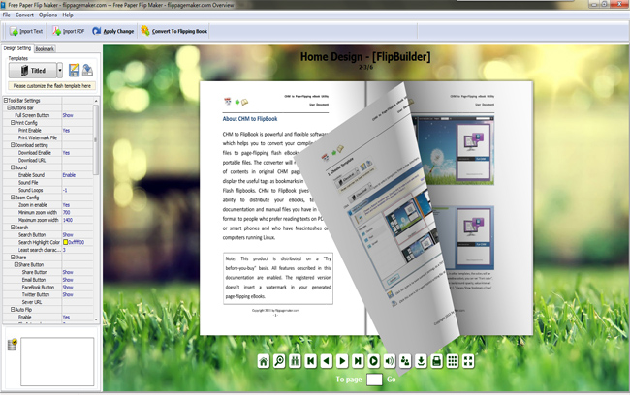This screenshot has height=395, width=630.
Task: Open the template dropdown arrow beside Titled
Action: pos(60,71)
